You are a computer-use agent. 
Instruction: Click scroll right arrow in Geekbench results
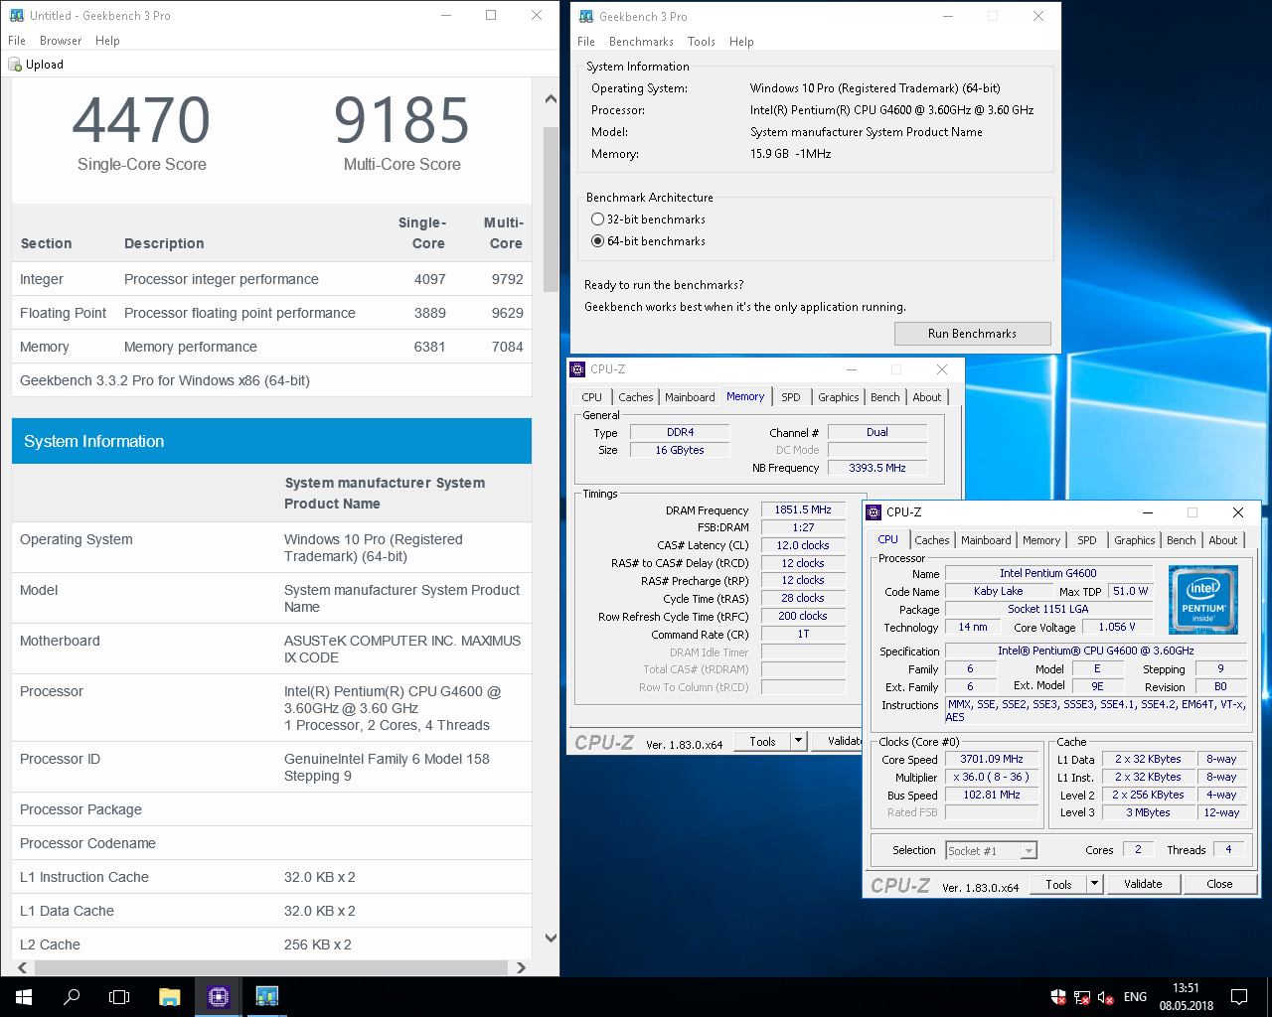coord(521,967)
